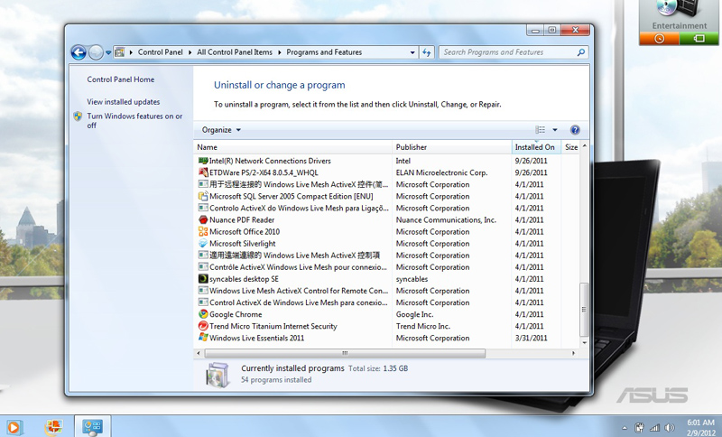Click Control Panel taskbar button
Screen dimensions: 722x437
pos(92,427)
